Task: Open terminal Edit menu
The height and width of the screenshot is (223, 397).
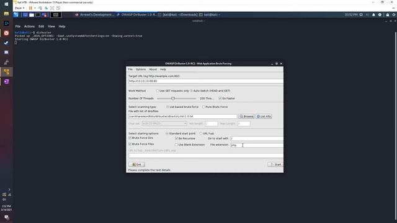Action: 42,26
